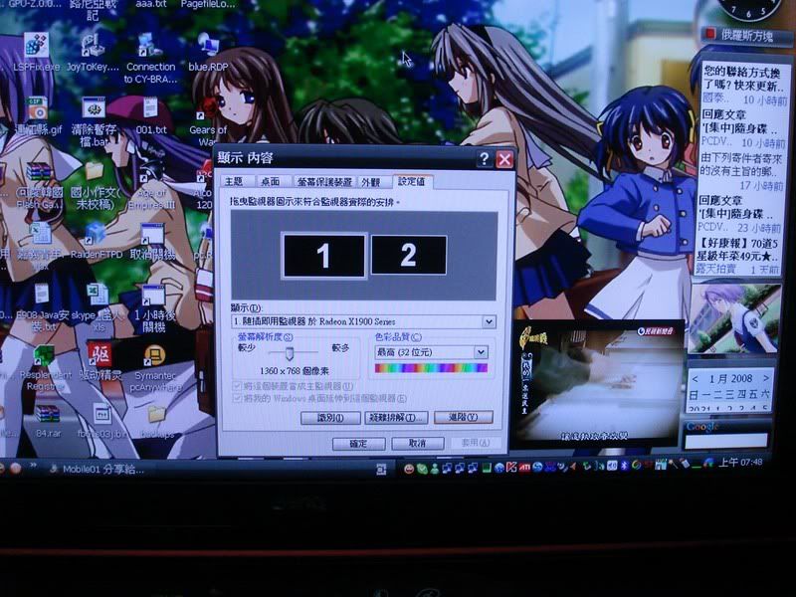Click the 取消 cancel button
The image size is (796, 597).
click(417, 443)
